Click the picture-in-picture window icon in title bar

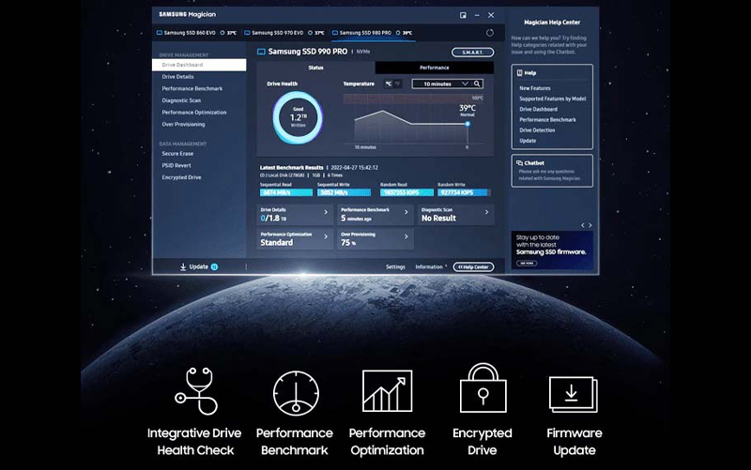tap(463, 15)
